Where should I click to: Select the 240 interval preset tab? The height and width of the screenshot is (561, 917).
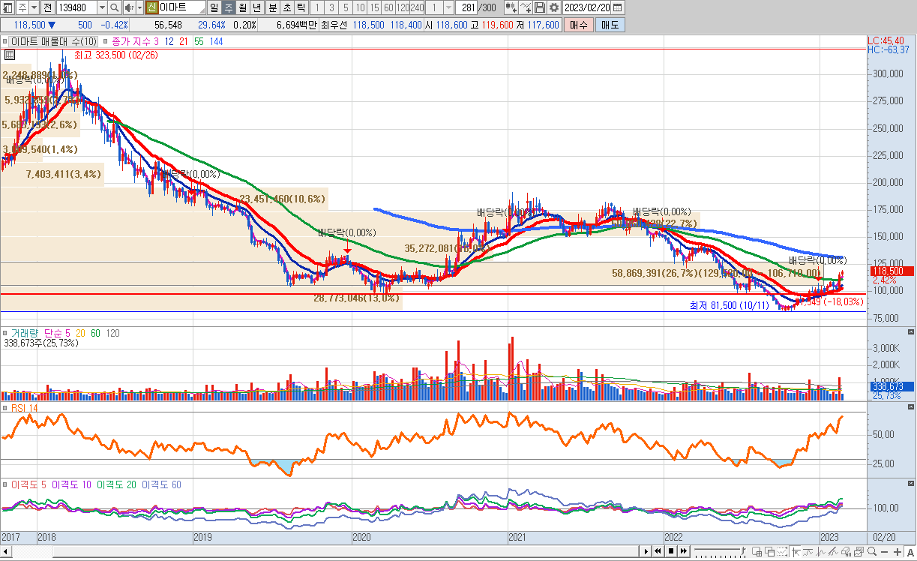417,7
